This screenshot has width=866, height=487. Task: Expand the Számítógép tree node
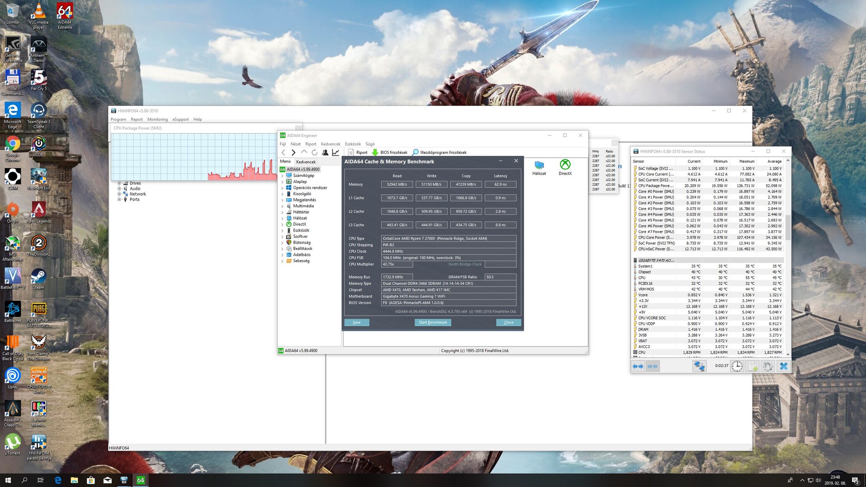click(282, 176)
